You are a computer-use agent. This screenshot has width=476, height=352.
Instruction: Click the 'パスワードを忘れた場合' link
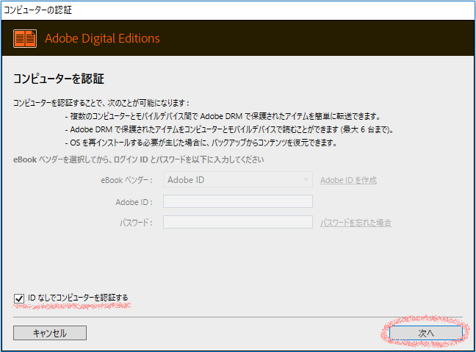coord(356,223)
